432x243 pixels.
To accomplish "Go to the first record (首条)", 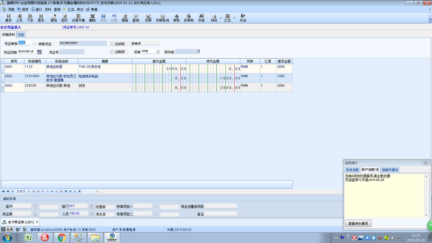I will [8, 18].
